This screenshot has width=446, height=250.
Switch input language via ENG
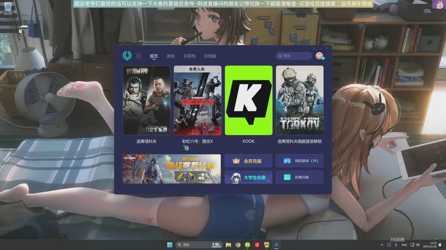[x=404, y=245]
